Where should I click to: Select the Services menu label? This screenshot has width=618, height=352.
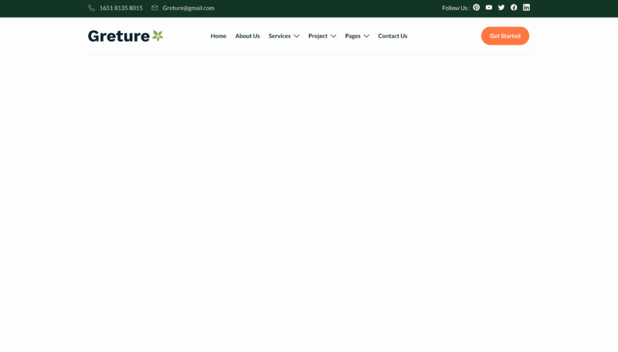(279, 36)
